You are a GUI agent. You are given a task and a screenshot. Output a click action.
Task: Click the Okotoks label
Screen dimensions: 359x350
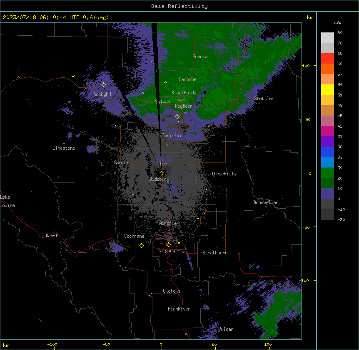tap(172, 291)
